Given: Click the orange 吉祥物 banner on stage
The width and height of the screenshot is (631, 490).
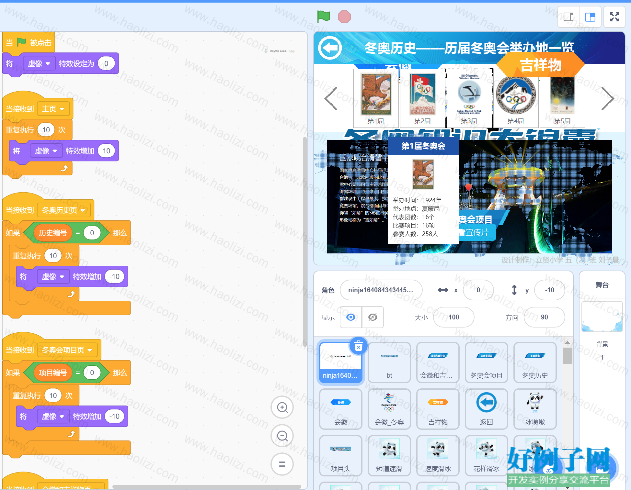Looking at the screenshot, I should point(540,65).
